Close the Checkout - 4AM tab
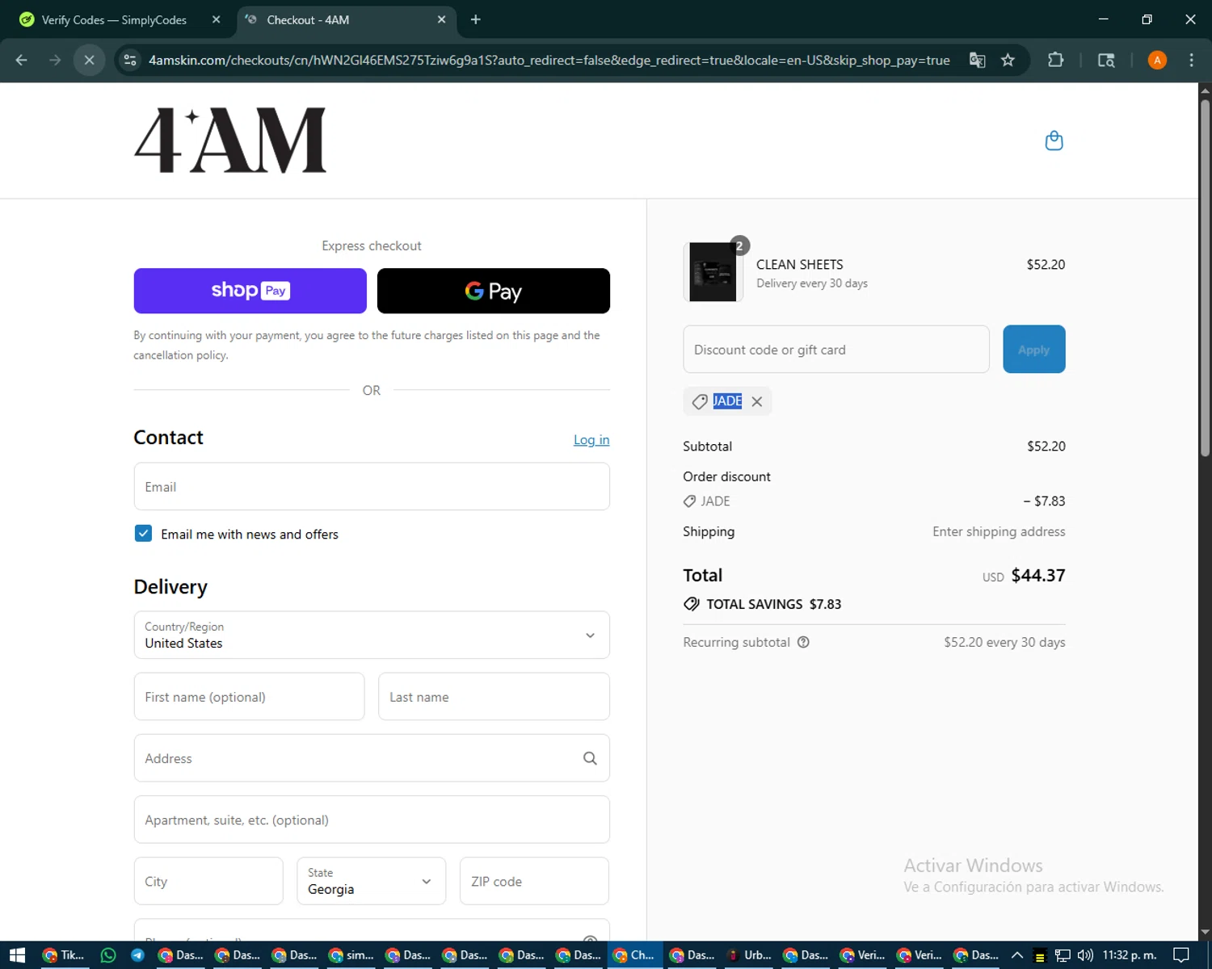Image resolution: width=1212 pixels, height=969 pixels. pyautogui.click(x=441, y=19)
